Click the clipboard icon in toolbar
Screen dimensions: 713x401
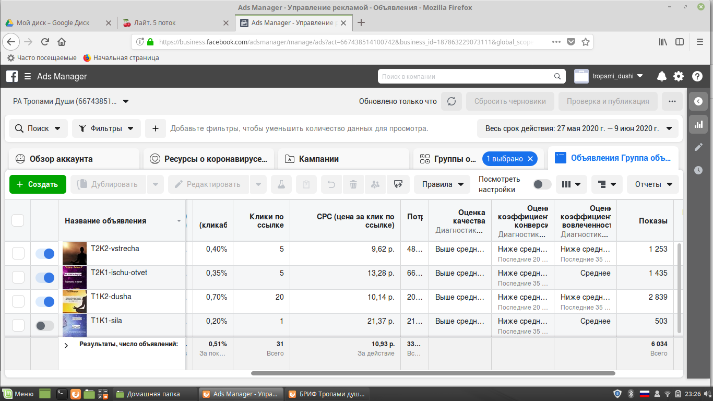click(x=306, y=184)
